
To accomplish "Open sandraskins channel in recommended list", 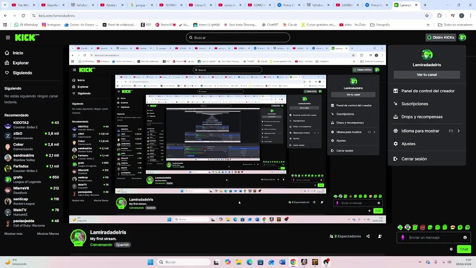I will pyautogui.click(x=32, y=157).
